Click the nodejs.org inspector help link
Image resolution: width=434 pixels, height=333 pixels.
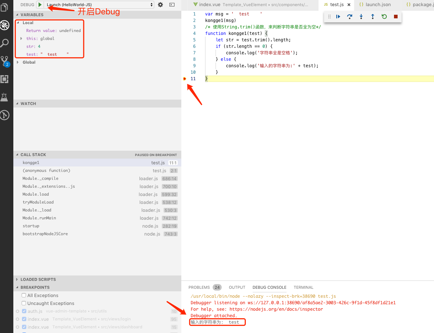[276, 309]
